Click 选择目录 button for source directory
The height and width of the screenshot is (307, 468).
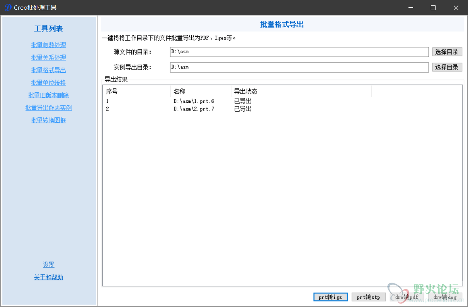(447, 52)
